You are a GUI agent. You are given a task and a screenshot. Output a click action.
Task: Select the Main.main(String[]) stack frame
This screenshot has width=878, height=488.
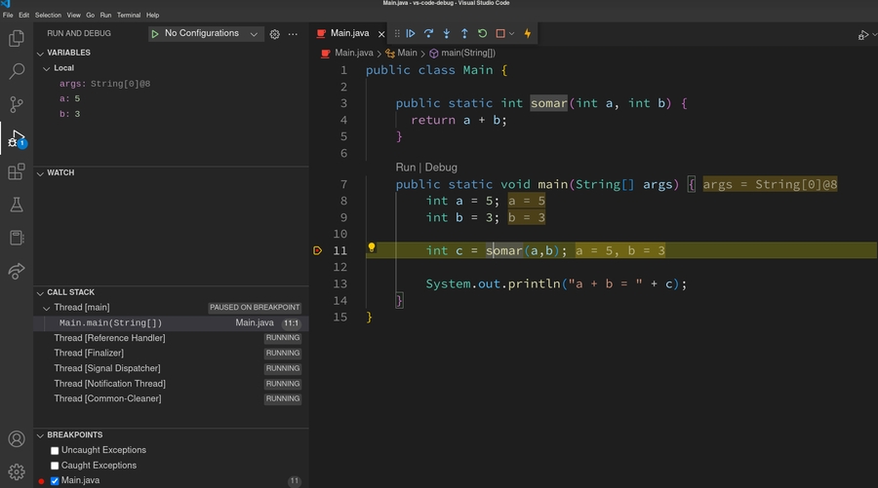coord(110,323)
